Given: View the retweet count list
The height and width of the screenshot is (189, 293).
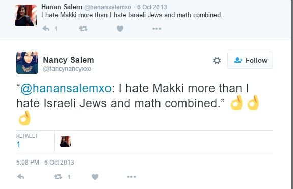Looking at the screenshot, I should pyautogui.click(x=27, y=141).
